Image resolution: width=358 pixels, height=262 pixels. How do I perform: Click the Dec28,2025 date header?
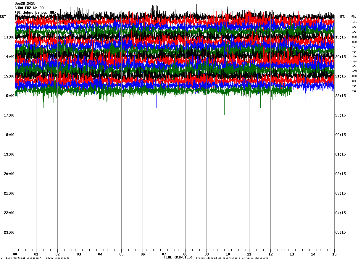coord(25,4)
